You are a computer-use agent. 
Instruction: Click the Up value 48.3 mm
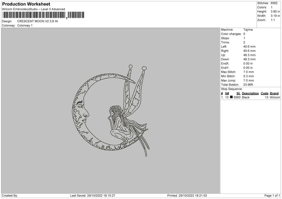[x=250, y=55]
